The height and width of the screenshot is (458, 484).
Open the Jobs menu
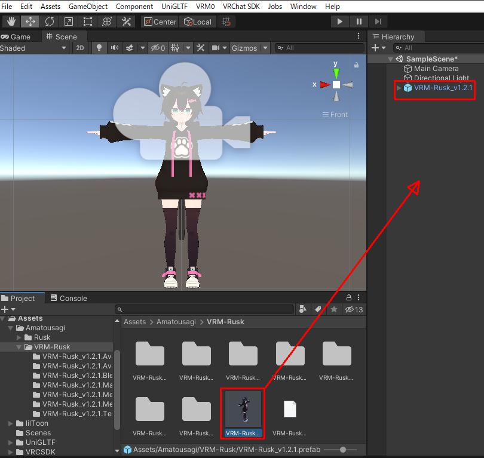coord(275,7)
